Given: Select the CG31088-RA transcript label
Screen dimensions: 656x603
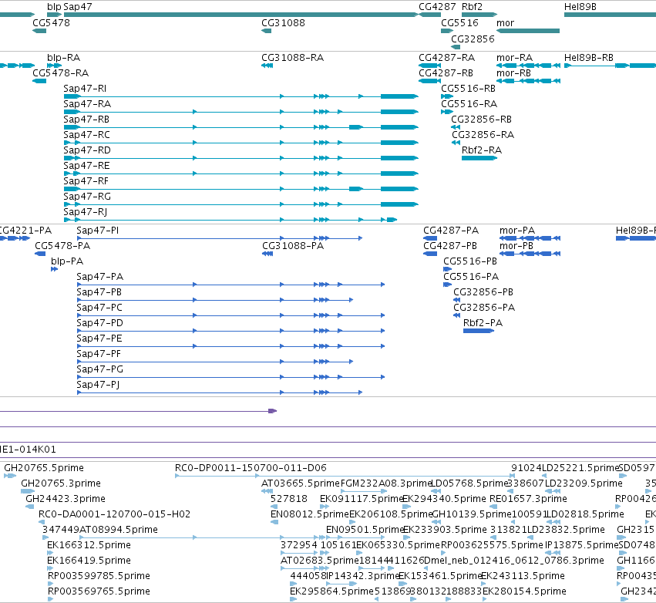Looking at the screenshot, I should [x=292, y=58].
